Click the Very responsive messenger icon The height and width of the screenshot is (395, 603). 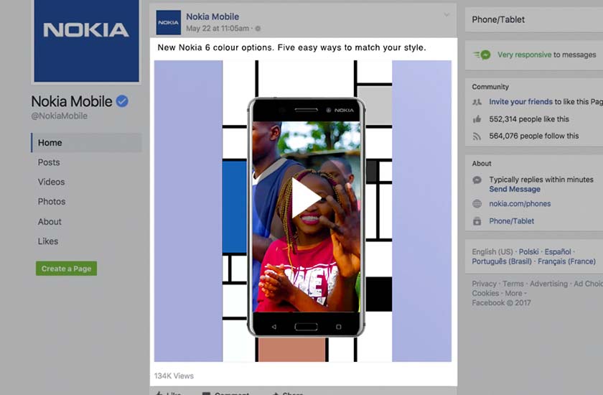482,55
